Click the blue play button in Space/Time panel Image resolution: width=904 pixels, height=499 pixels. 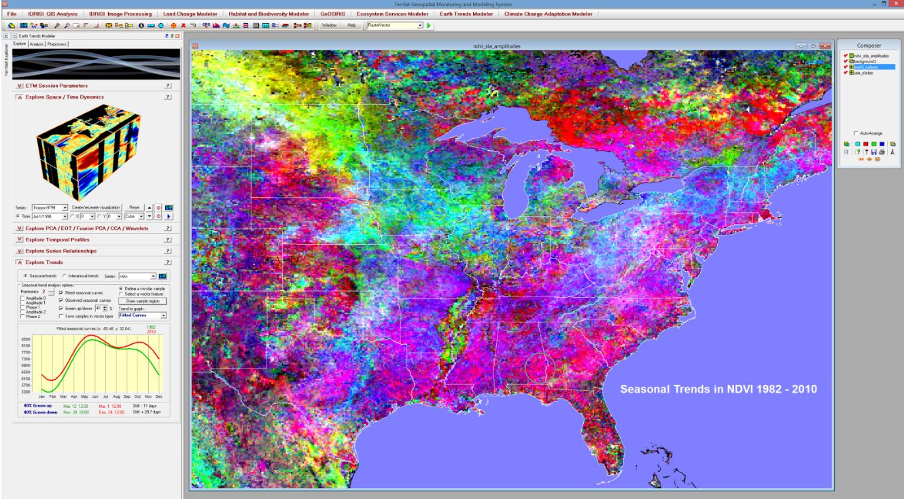[168, 216]
